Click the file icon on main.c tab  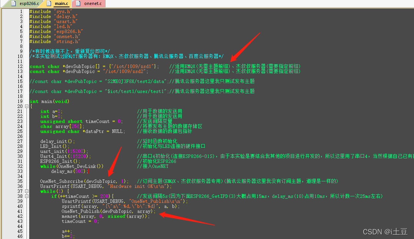[48, 3]
